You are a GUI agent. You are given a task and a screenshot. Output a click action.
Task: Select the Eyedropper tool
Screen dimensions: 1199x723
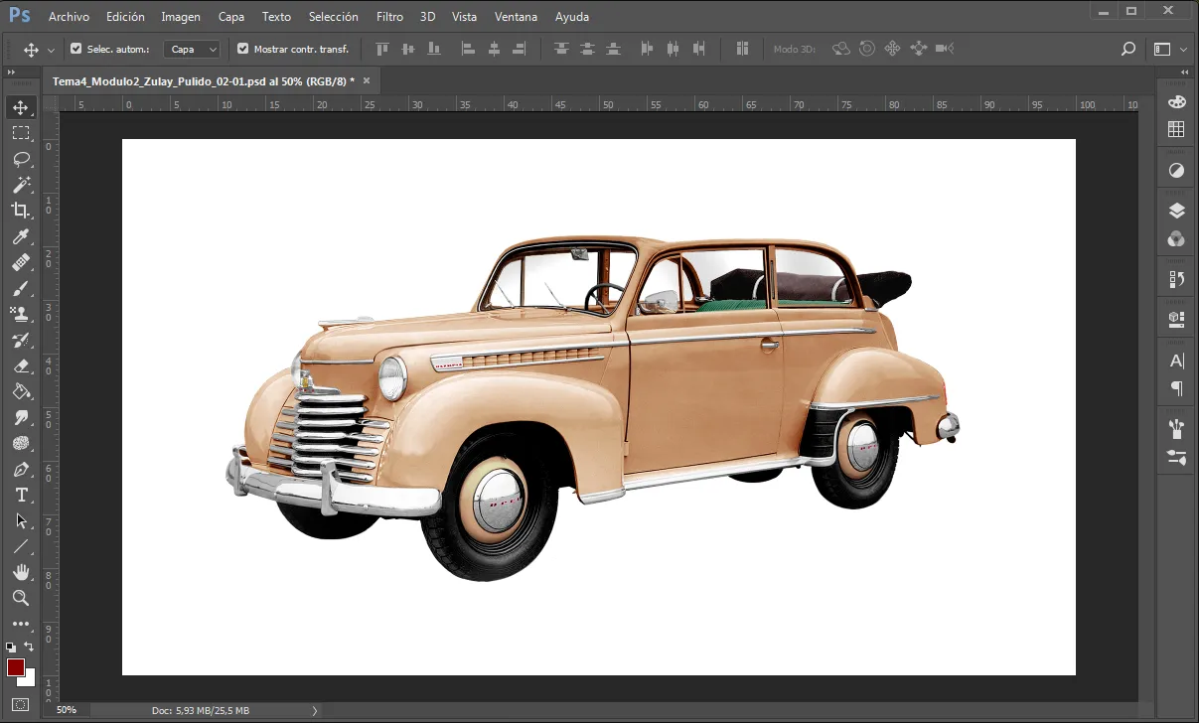coord(21,236)
